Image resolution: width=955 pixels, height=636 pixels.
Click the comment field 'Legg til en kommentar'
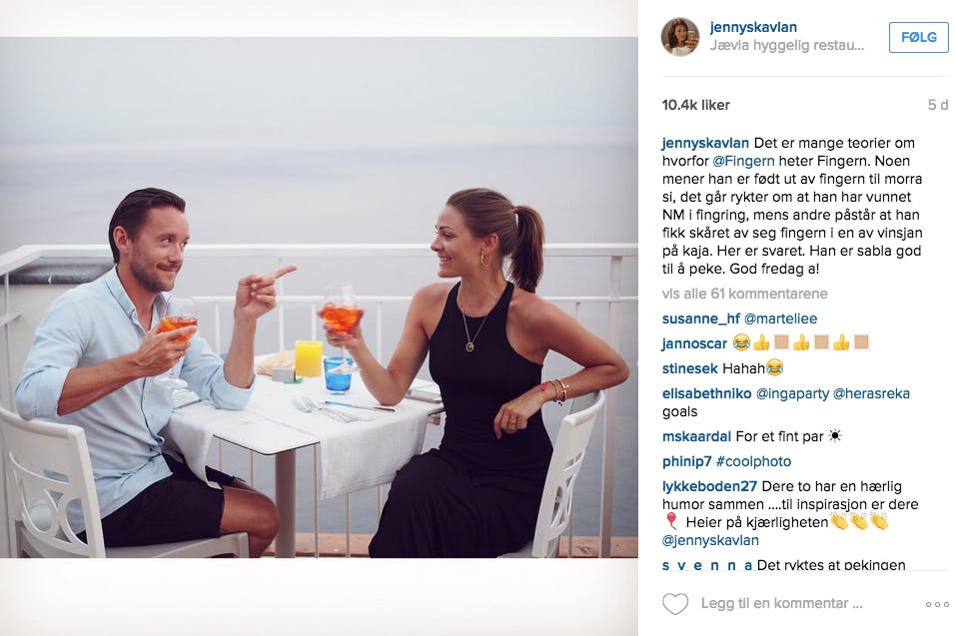pyautogui.click(x=781, y=603)
